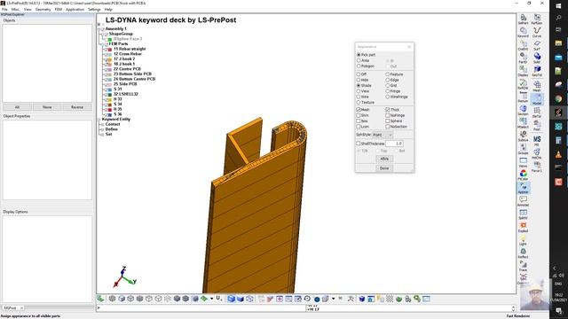Open the FEM menu

[x=59, y=10]
